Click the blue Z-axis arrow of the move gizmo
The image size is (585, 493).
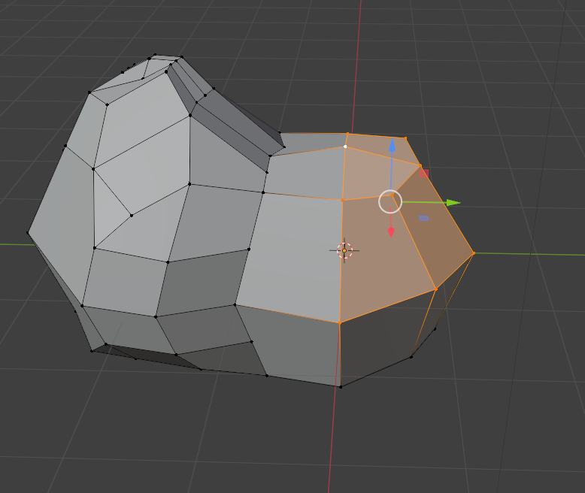(x=393, y=147)
